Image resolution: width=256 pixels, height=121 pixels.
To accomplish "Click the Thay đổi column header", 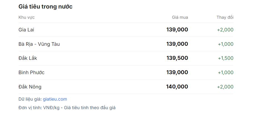I will tap(225, 17).
